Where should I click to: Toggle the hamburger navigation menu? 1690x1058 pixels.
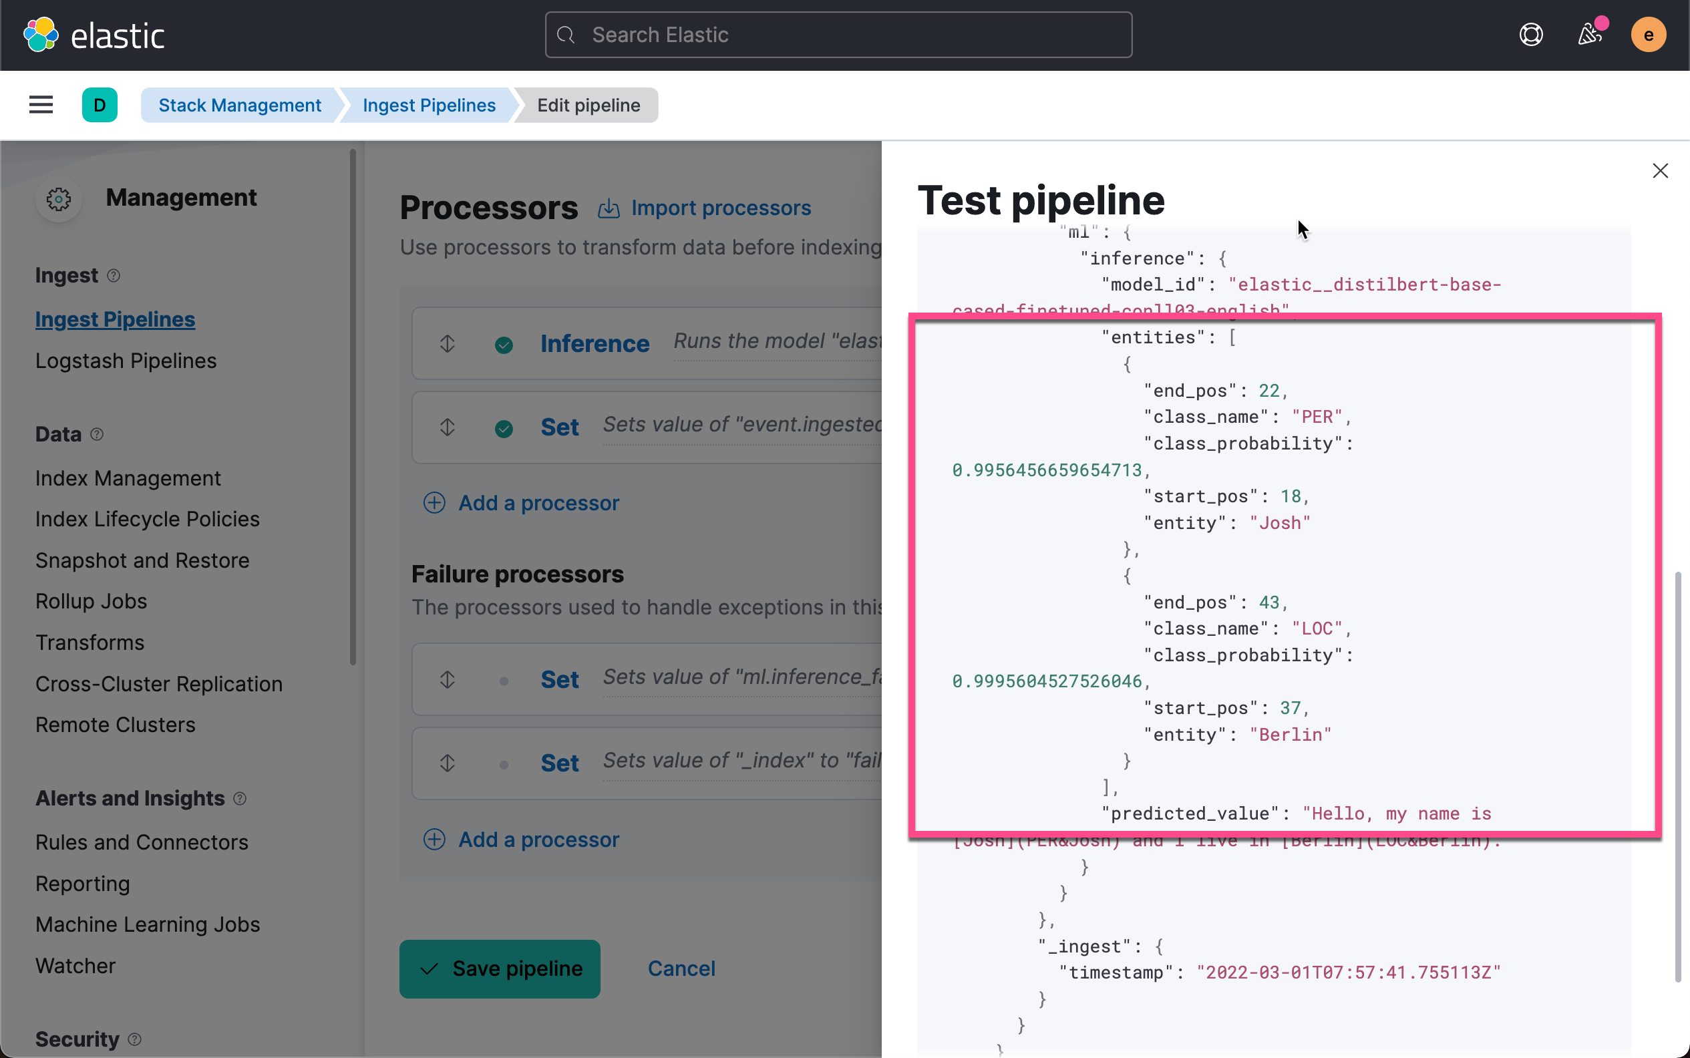pyautogui.click(x=41, y=105)
